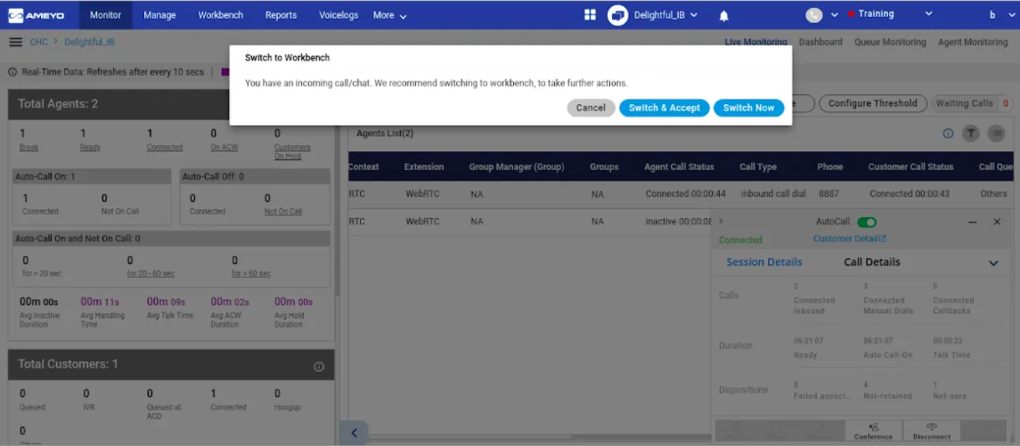Click the Delightful_IB breadcrumb link
This screenshot has width=1020, height=446.
pos(89,42)
